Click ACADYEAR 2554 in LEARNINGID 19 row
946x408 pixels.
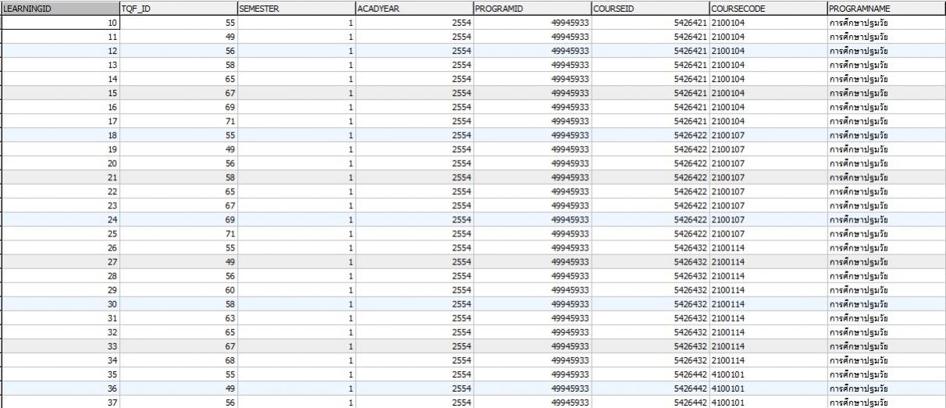coord(414,149)
